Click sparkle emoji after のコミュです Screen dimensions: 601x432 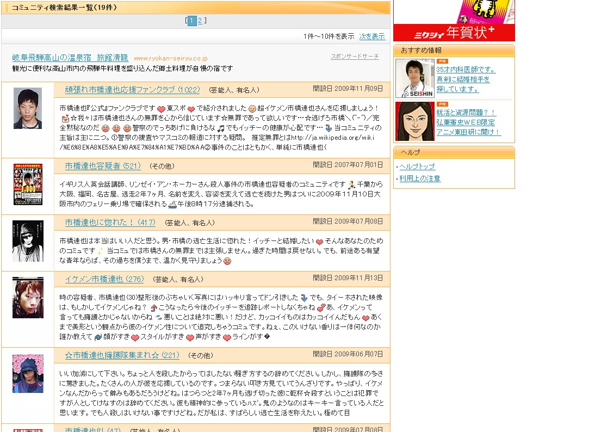(100, 251)
